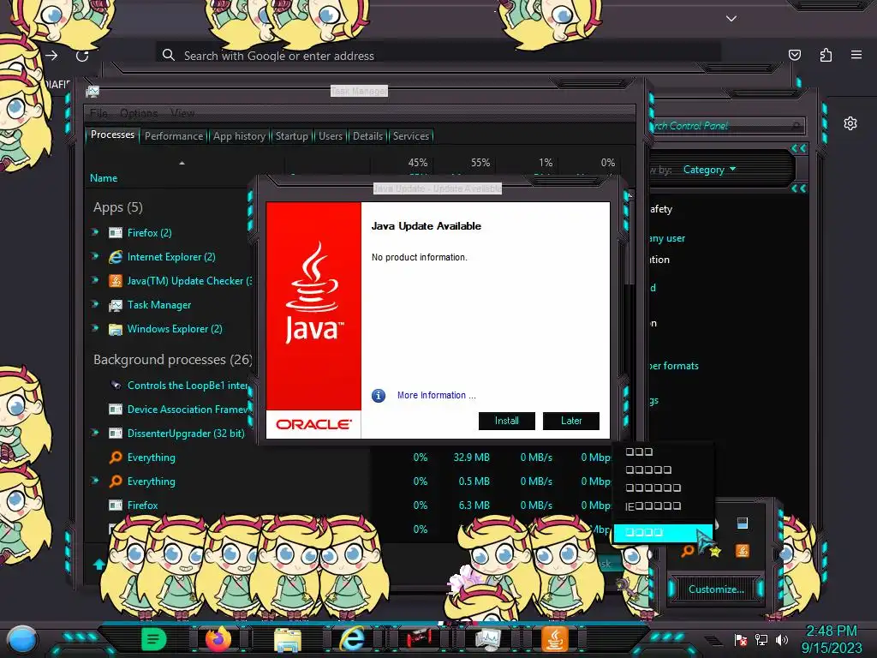Select the Processes tab
Image resolution: width=877 pixels, height=658 pixels.
pyautogui.click(x=112, y=135)
